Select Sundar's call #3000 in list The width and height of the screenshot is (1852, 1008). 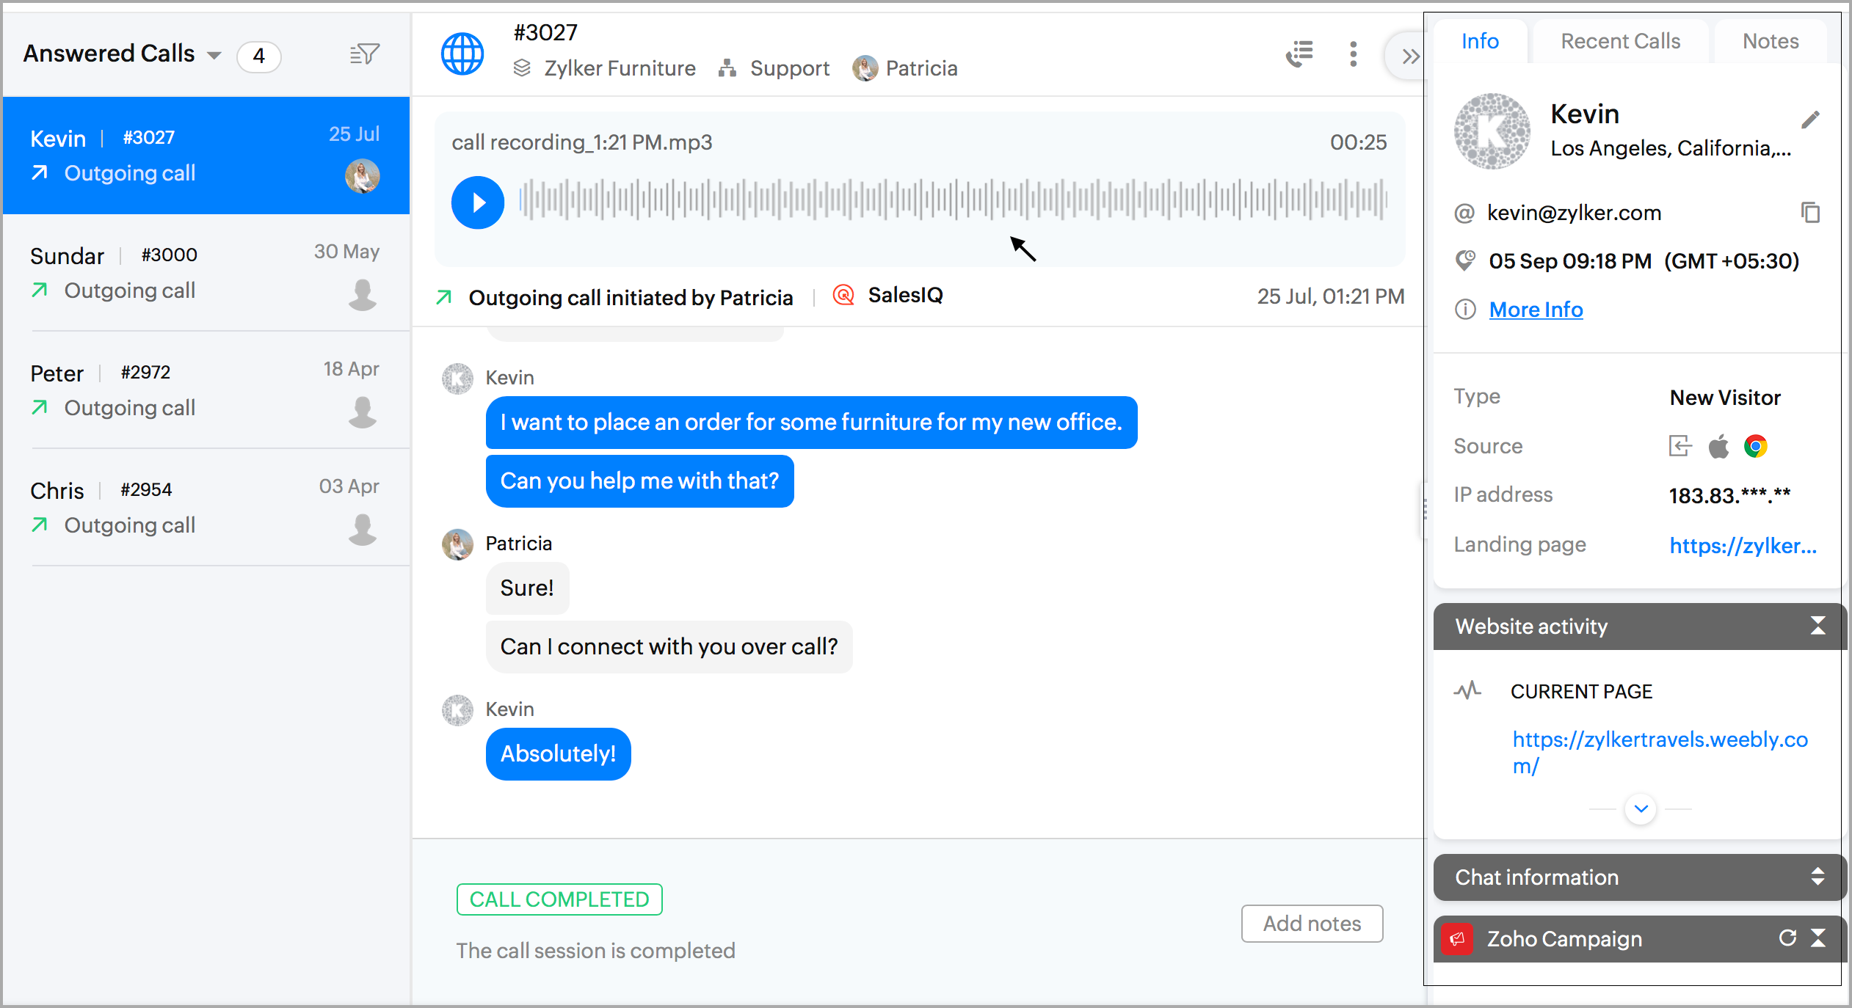[x=206, y=272]
